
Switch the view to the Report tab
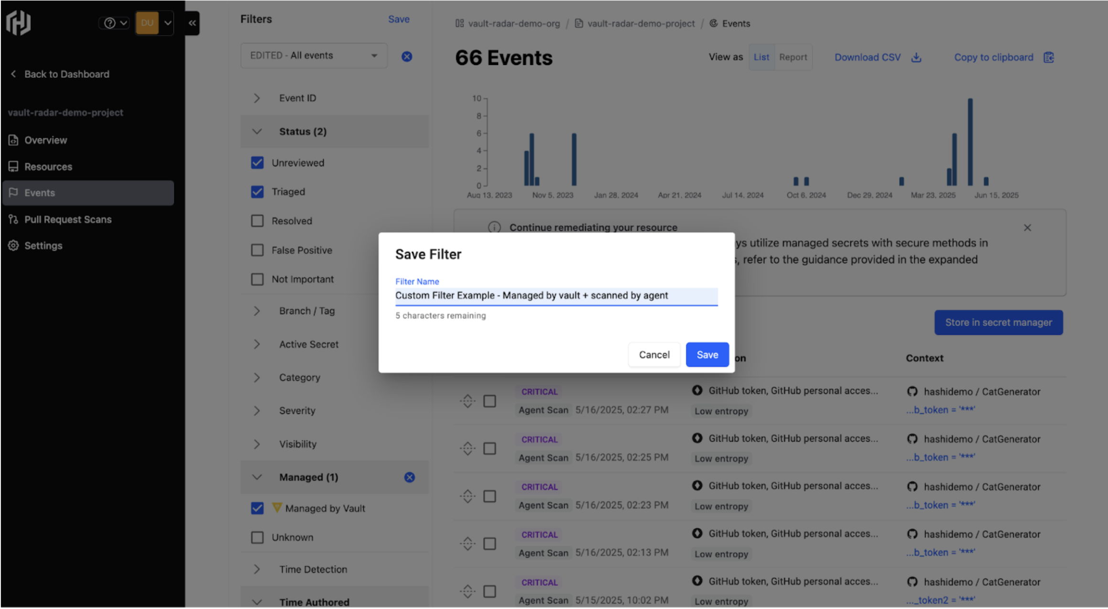click(x=793, y=57)
